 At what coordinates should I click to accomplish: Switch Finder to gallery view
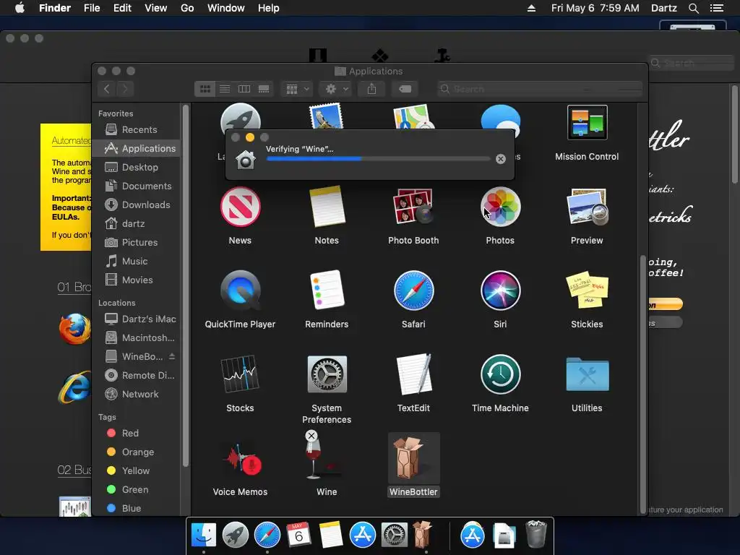click(x=264, y=89)
